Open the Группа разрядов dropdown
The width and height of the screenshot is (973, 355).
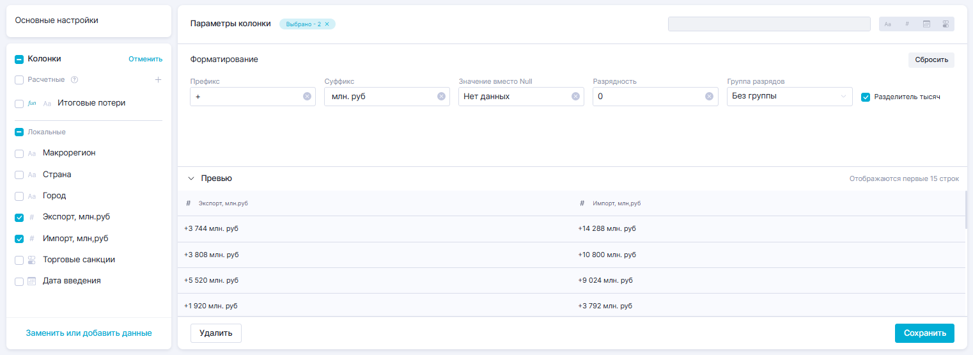789,97
